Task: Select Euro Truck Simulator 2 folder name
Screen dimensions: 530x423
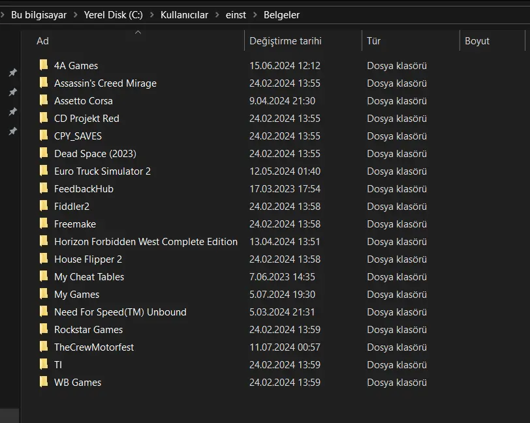Action: [x=102, y=171]
